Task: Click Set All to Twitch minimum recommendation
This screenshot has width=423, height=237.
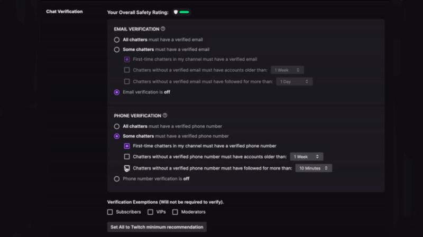Action: tap(157, 227)
